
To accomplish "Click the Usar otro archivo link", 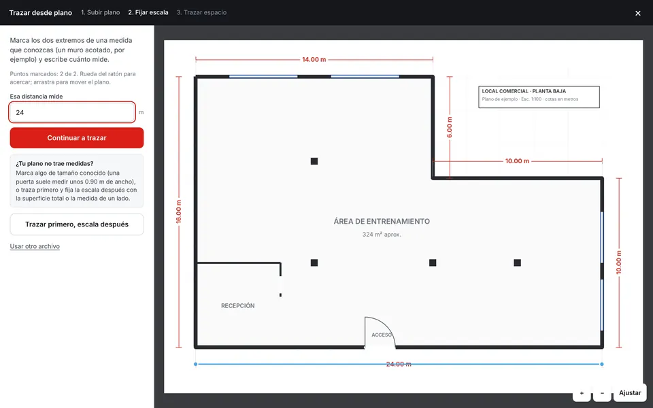I will point(35,246).
